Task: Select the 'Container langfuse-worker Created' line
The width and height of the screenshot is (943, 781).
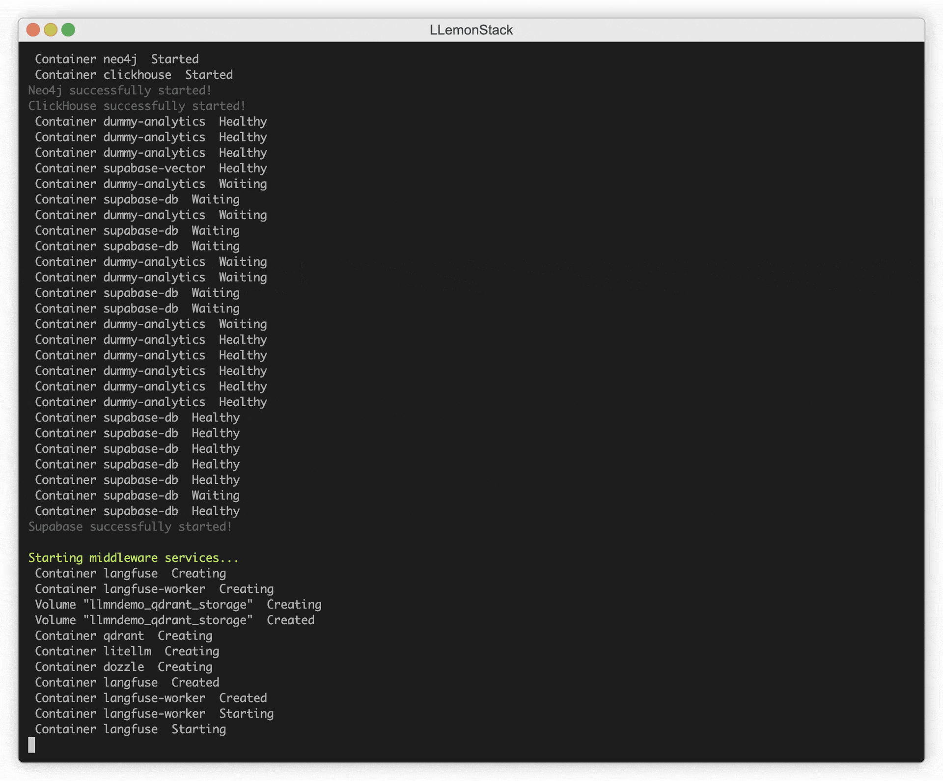Action: tap(151, 698)
